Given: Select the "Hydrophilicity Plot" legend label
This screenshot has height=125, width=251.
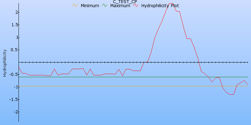Looking at the screenshot, I should coord(160,6).
